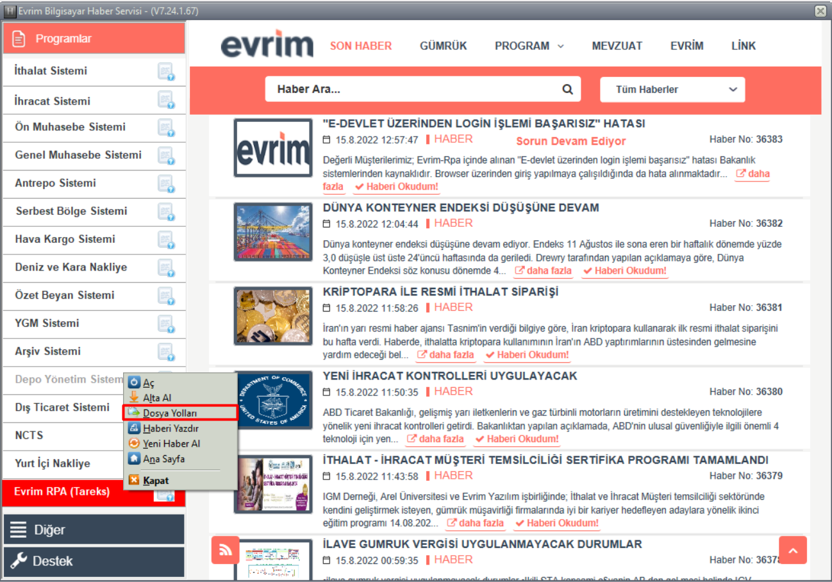Open the GÜMRÜK navigation tab
The width and height of the screenshot is (832, 582).
(x=444, y=46)
